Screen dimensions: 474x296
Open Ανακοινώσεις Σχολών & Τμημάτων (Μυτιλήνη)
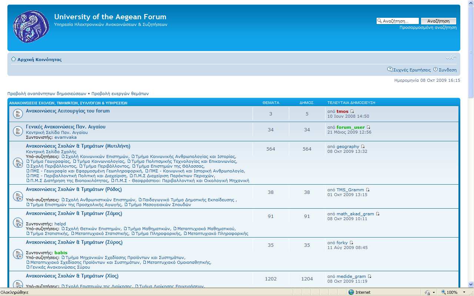pyautogui.click(x=78, y=146)
